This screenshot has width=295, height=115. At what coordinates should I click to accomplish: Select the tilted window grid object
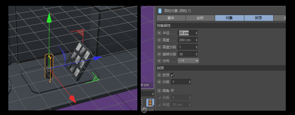pos(80,60)
